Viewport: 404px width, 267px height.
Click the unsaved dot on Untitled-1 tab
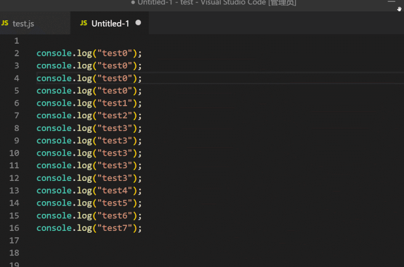pyautogui.click(x=138, y=23)
